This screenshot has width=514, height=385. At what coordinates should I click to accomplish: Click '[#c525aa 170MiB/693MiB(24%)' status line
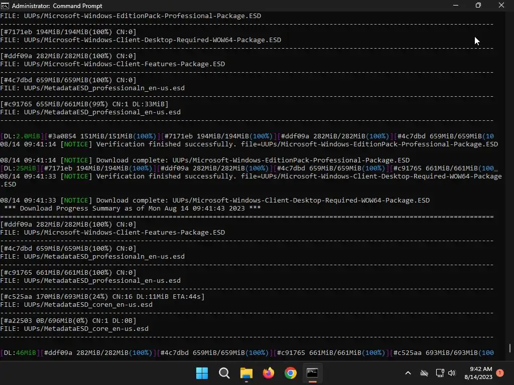[x=102, y=297]
